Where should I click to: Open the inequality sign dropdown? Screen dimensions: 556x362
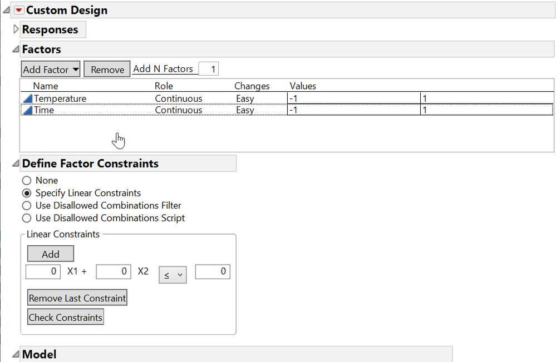[x=173, y=275]
